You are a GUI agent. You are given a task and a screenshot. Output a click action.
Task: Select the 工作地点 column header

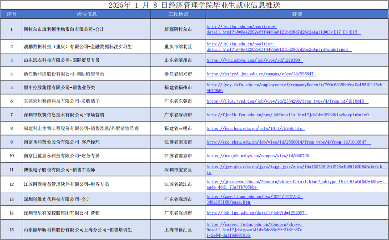pyautogui.click(x=178, y=14)
